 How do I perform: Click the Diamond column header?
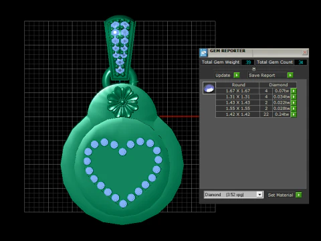278,85
